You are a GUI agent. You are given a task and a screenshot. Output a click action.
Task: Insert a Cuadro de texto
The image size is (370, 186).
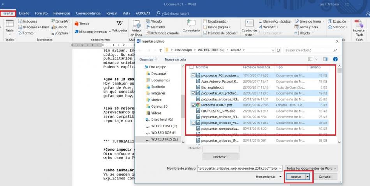[x=249, y=28]
